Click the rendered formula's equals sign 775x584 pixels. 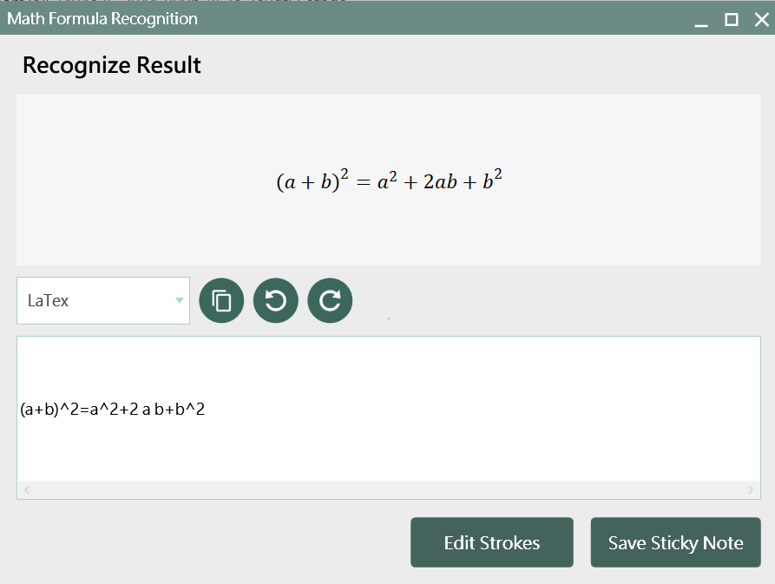[x=363, y=183]
